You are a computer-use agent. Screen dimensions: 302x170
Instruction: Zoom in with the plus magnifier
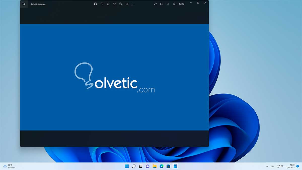(174, 4)
